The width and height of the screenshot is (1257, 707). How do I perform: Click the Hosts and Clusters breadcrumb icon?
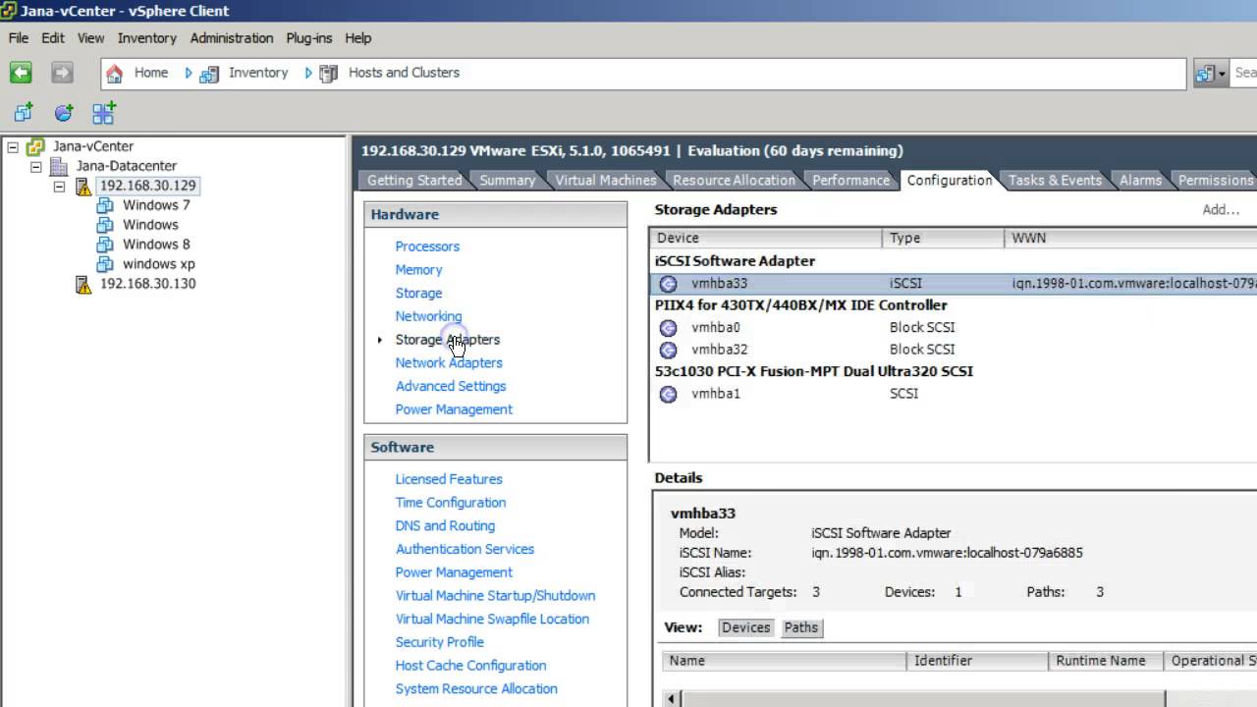pos(329,73)
